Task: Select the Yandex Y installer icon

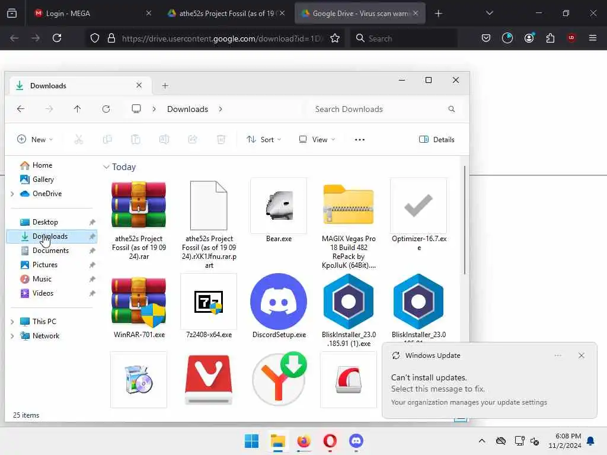Action: 280,379
